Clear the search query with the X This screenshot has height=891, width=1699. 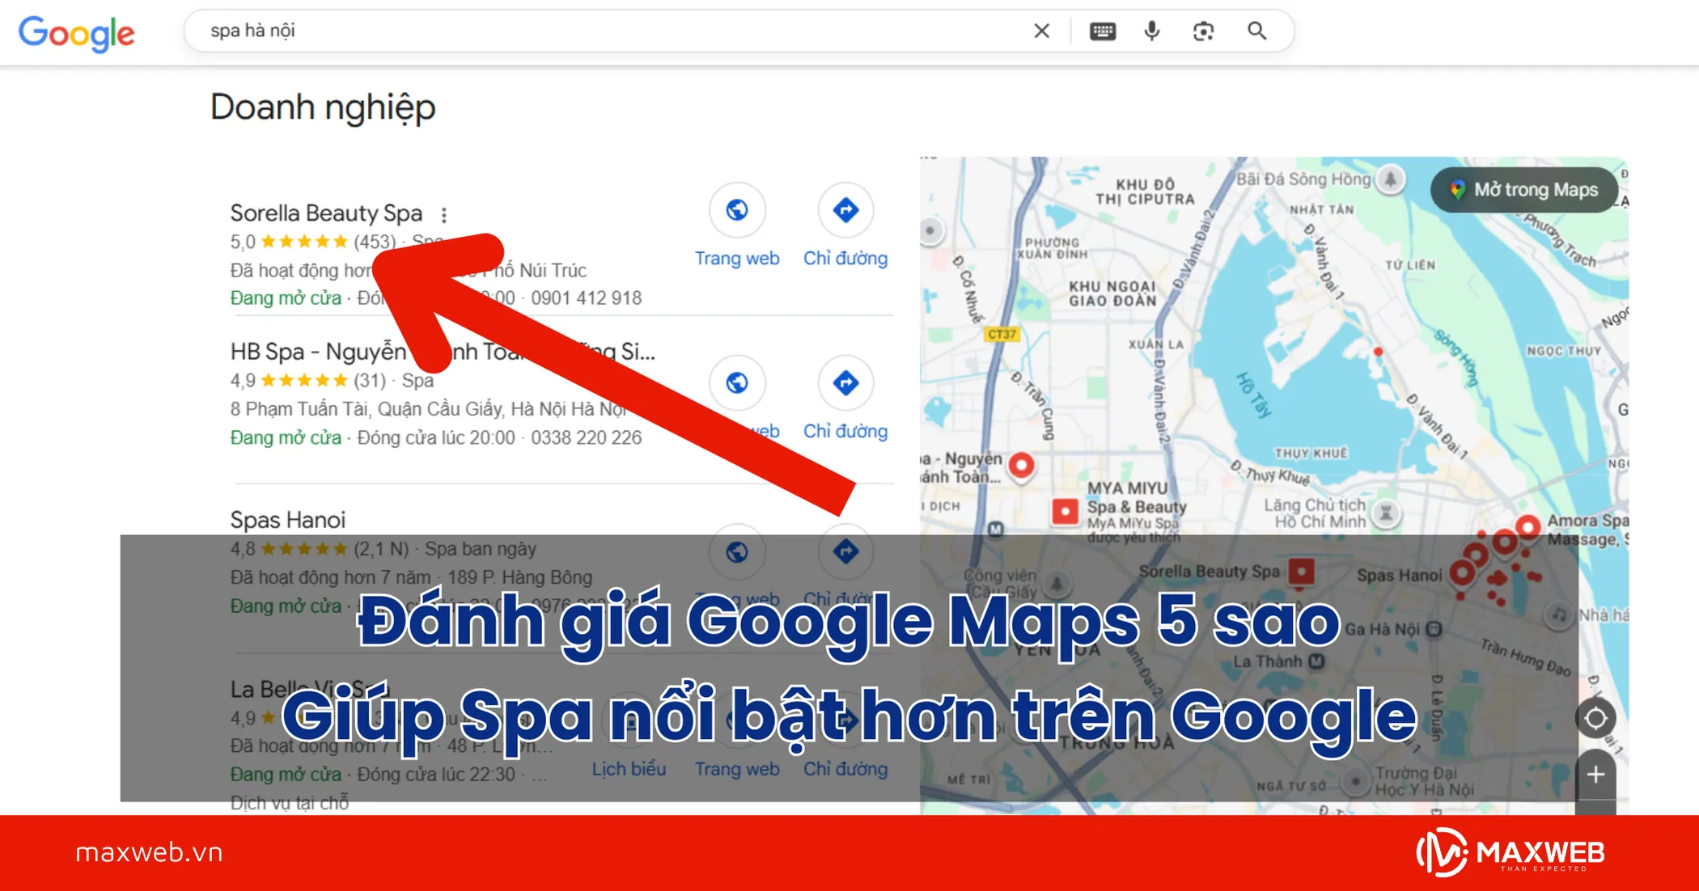click(1042, 31)
